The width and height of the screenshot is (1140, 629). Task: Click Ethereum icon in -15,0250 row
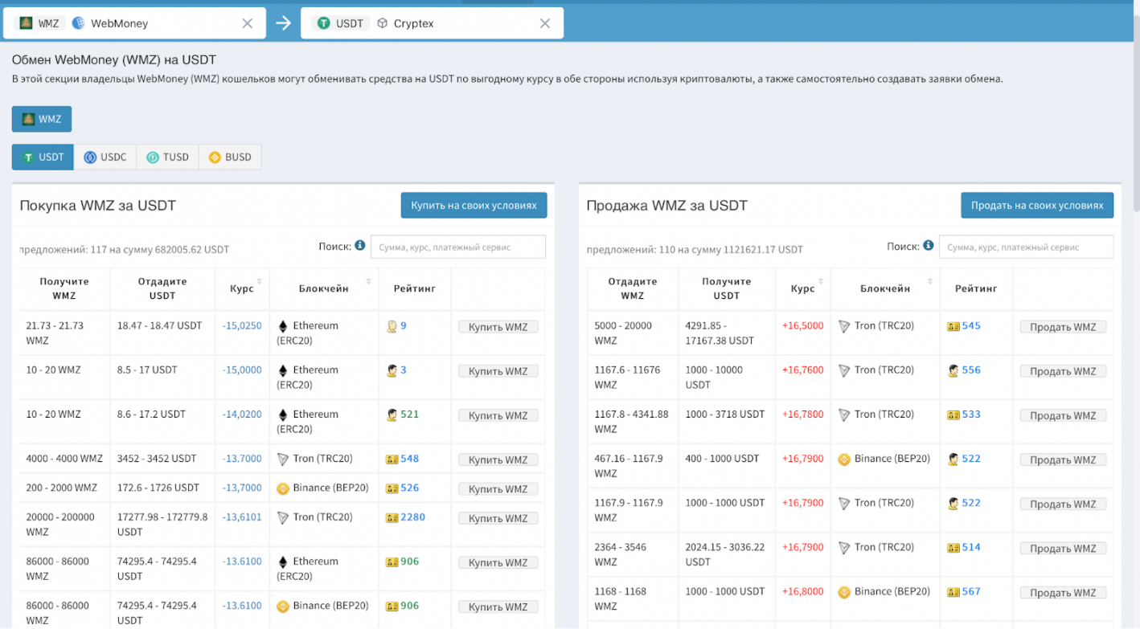[x=282, y=326]
